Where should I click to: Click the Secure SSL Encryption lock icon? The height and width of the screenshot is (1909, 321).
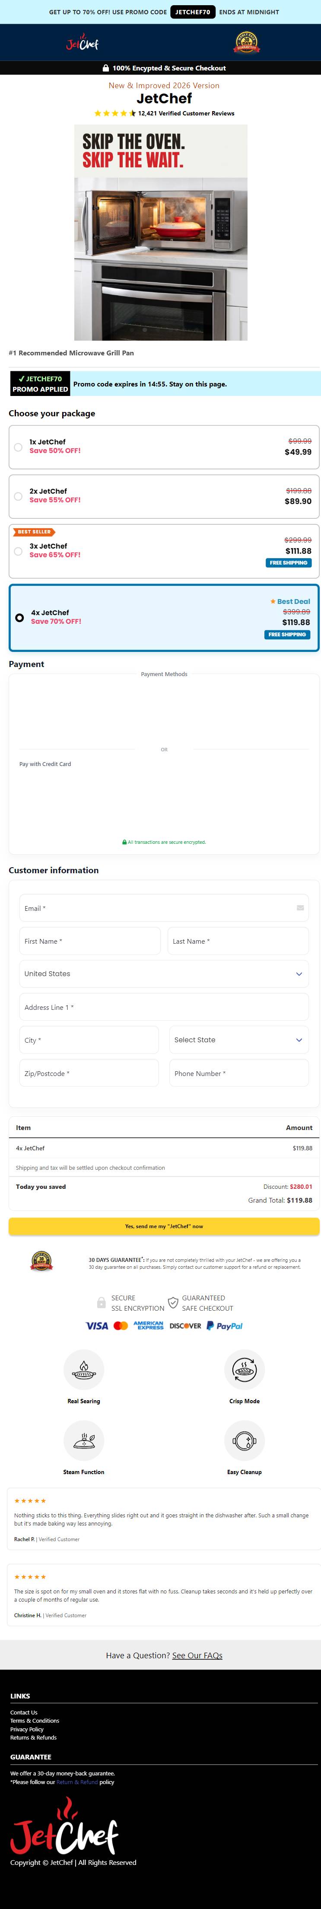click(x=101, y=1302)
